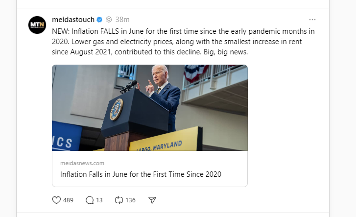The image size is (356, 217).
Task: Visit the meidastouch username profile link
Action: click(x=73, y=20)
